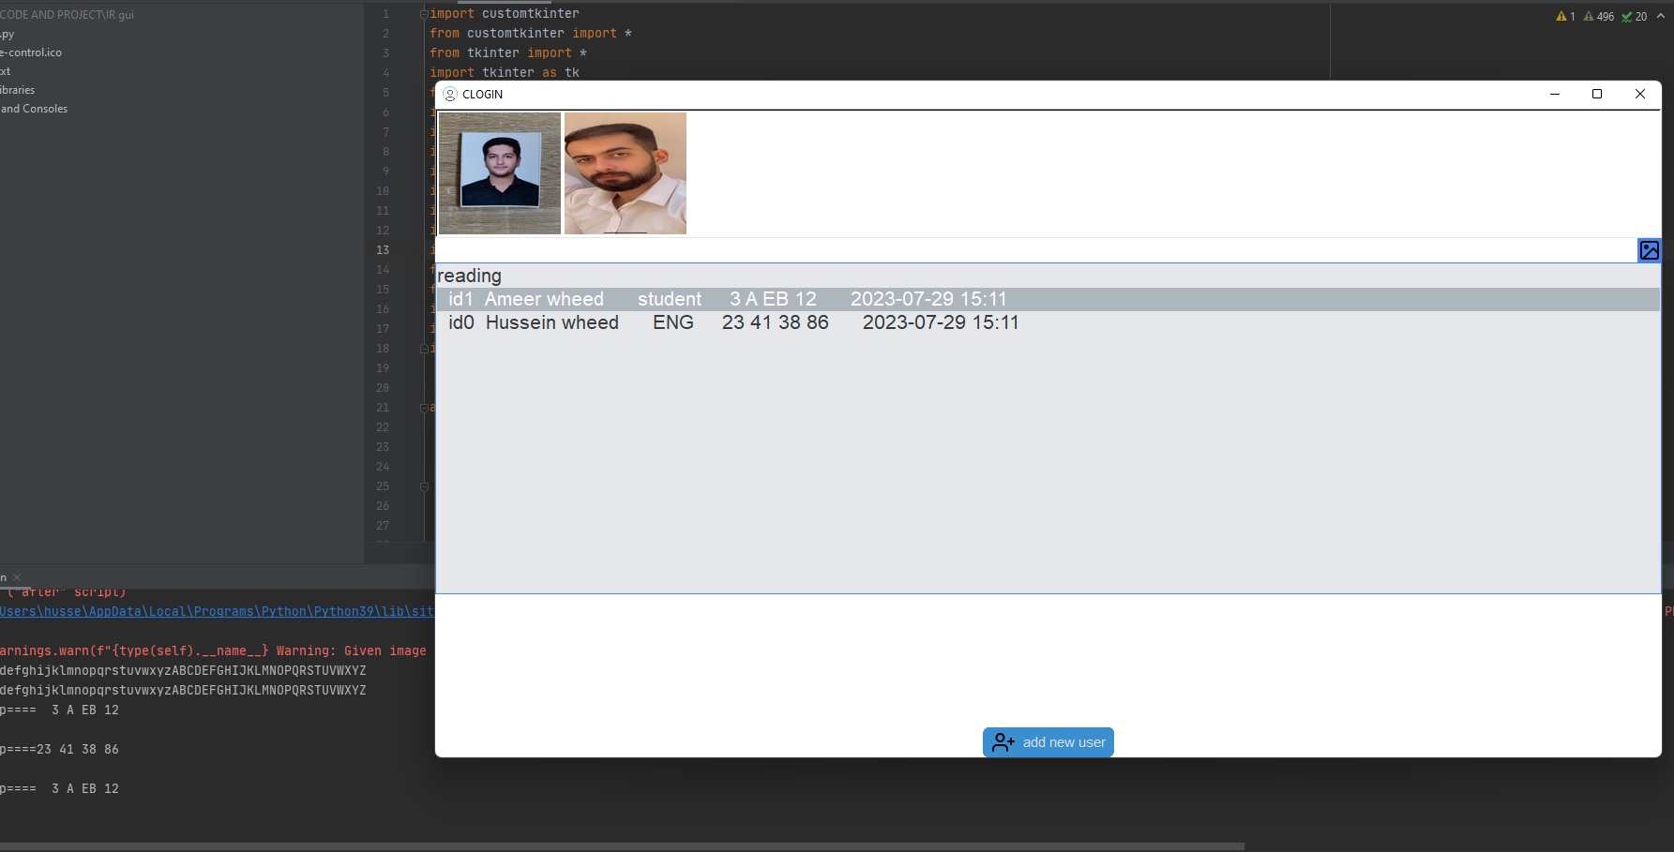Click the inspection widget collapse chevron
The image size is (1674, 852).
point(1660,16)
